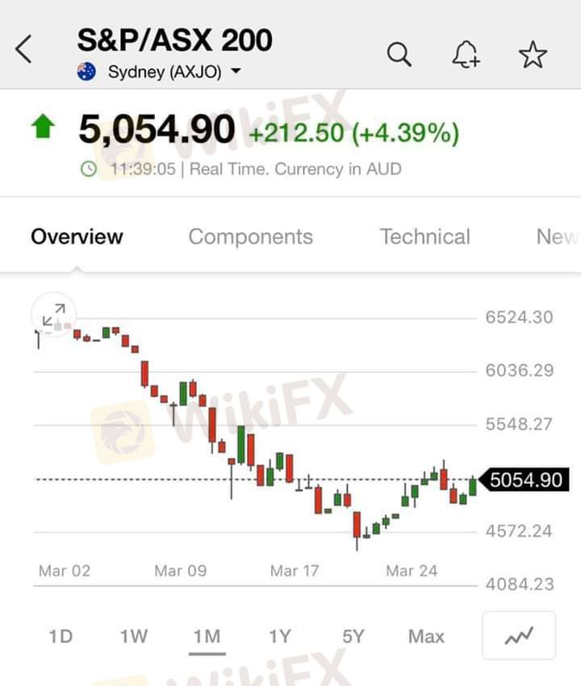Switch to the Components tab
Screen dimensions: 581x686
(x=250, y=237)
